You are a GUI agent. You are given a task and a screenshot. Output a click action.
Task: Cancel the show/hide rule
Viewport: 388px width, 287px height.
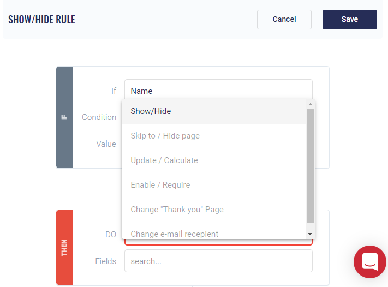click(284, 19)
